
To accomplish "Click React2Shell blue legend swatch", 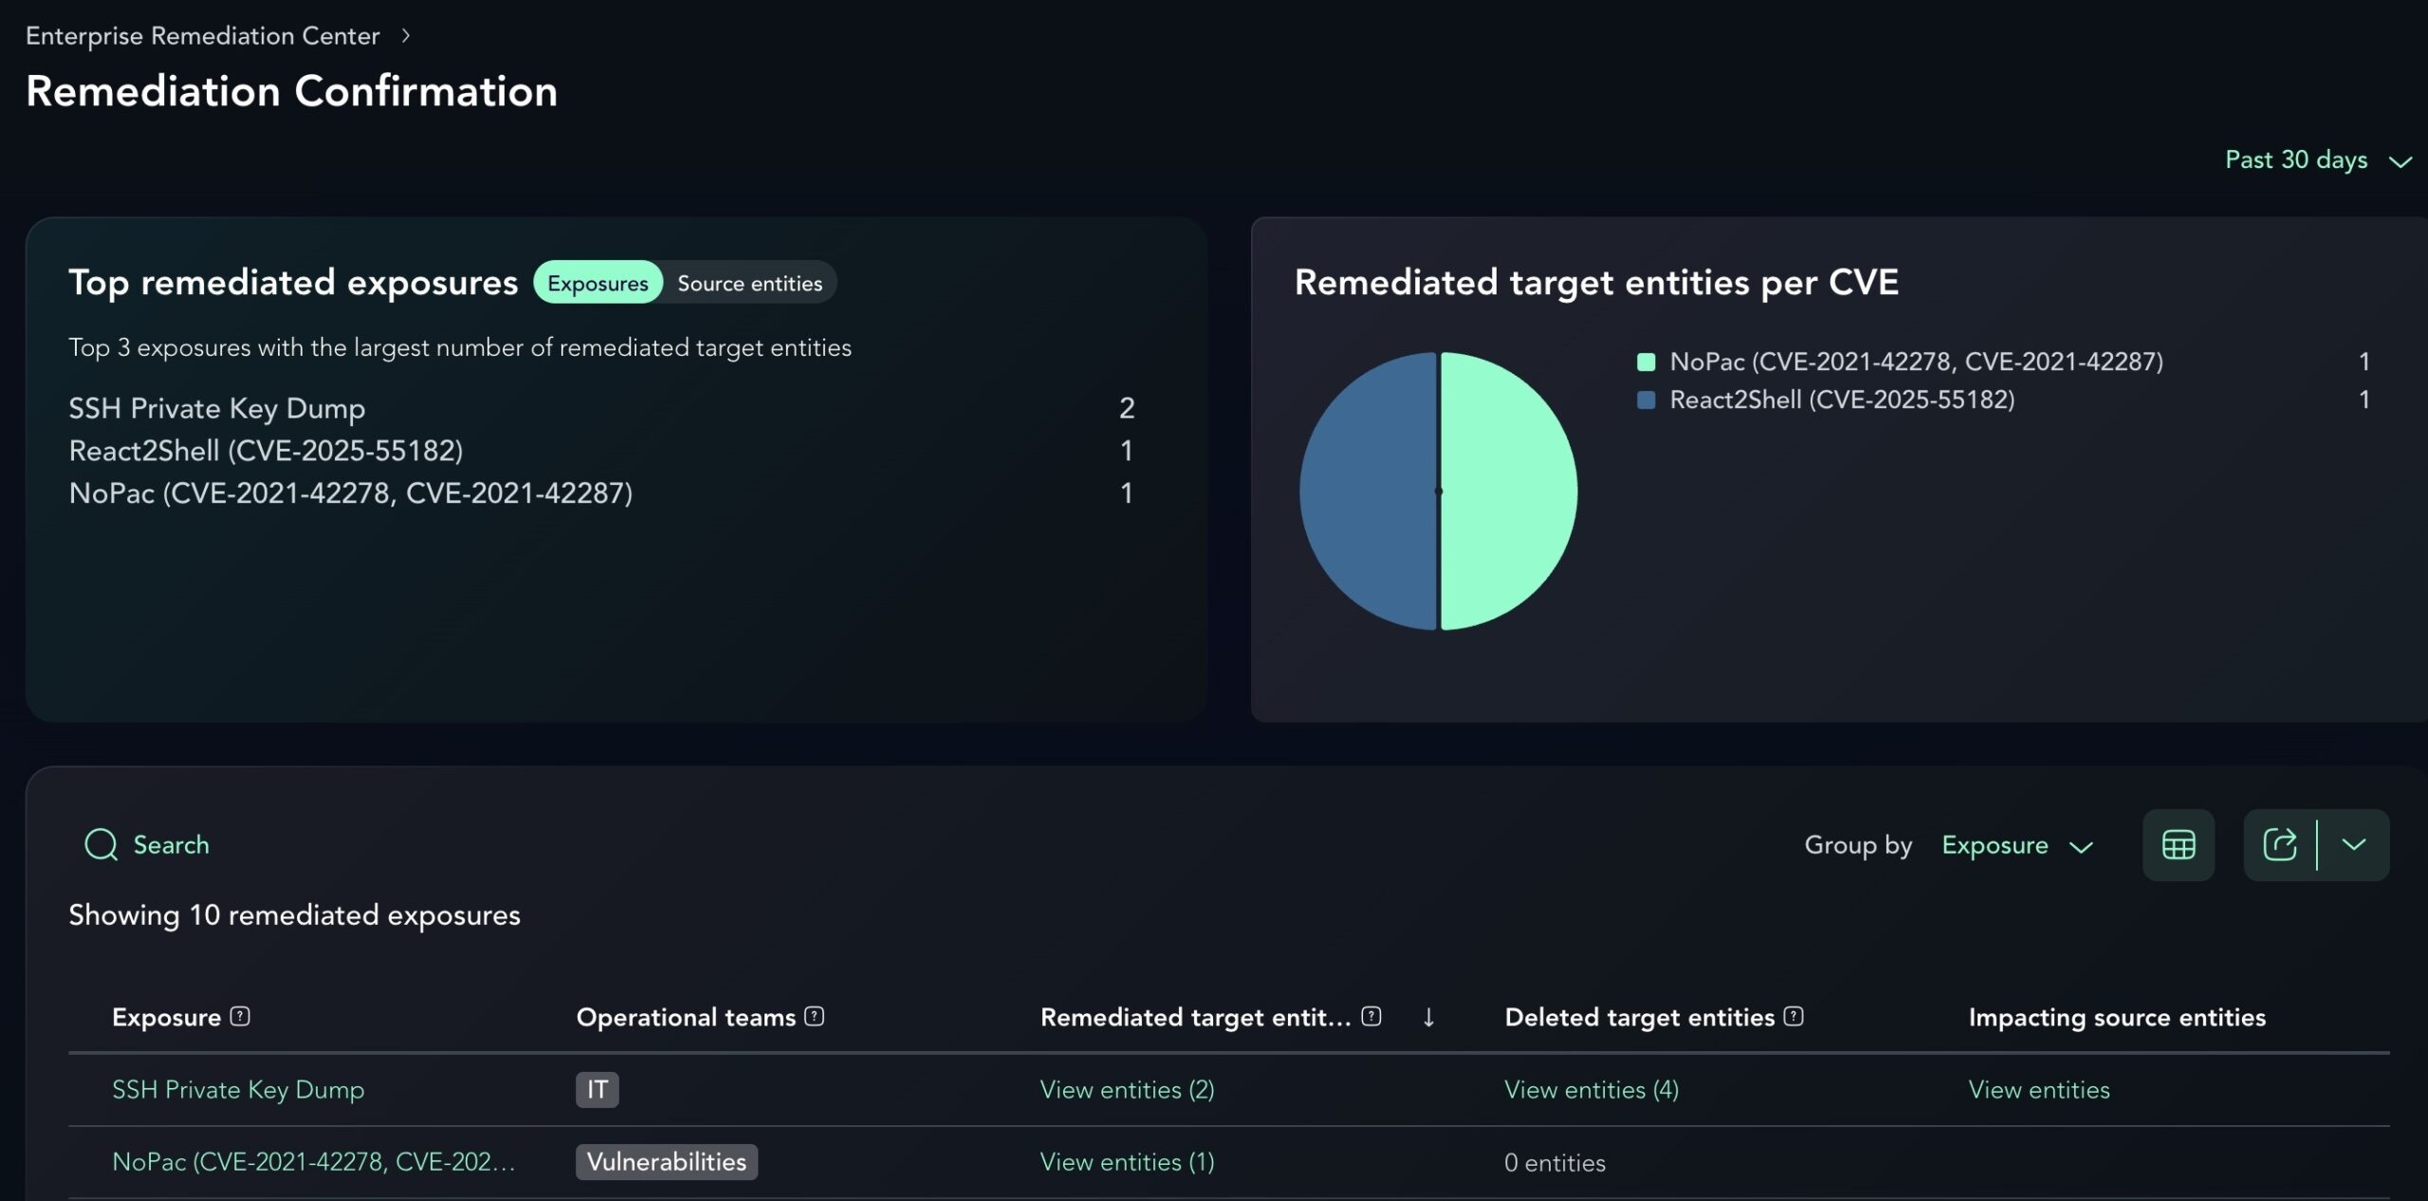I will click(x=1646, y=400).
